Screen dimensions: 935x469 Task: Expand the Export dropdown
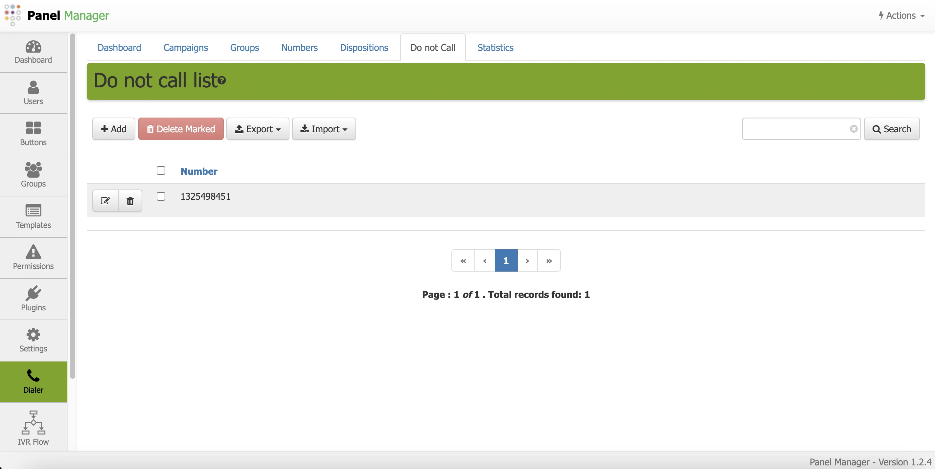[x=258, y=129]
